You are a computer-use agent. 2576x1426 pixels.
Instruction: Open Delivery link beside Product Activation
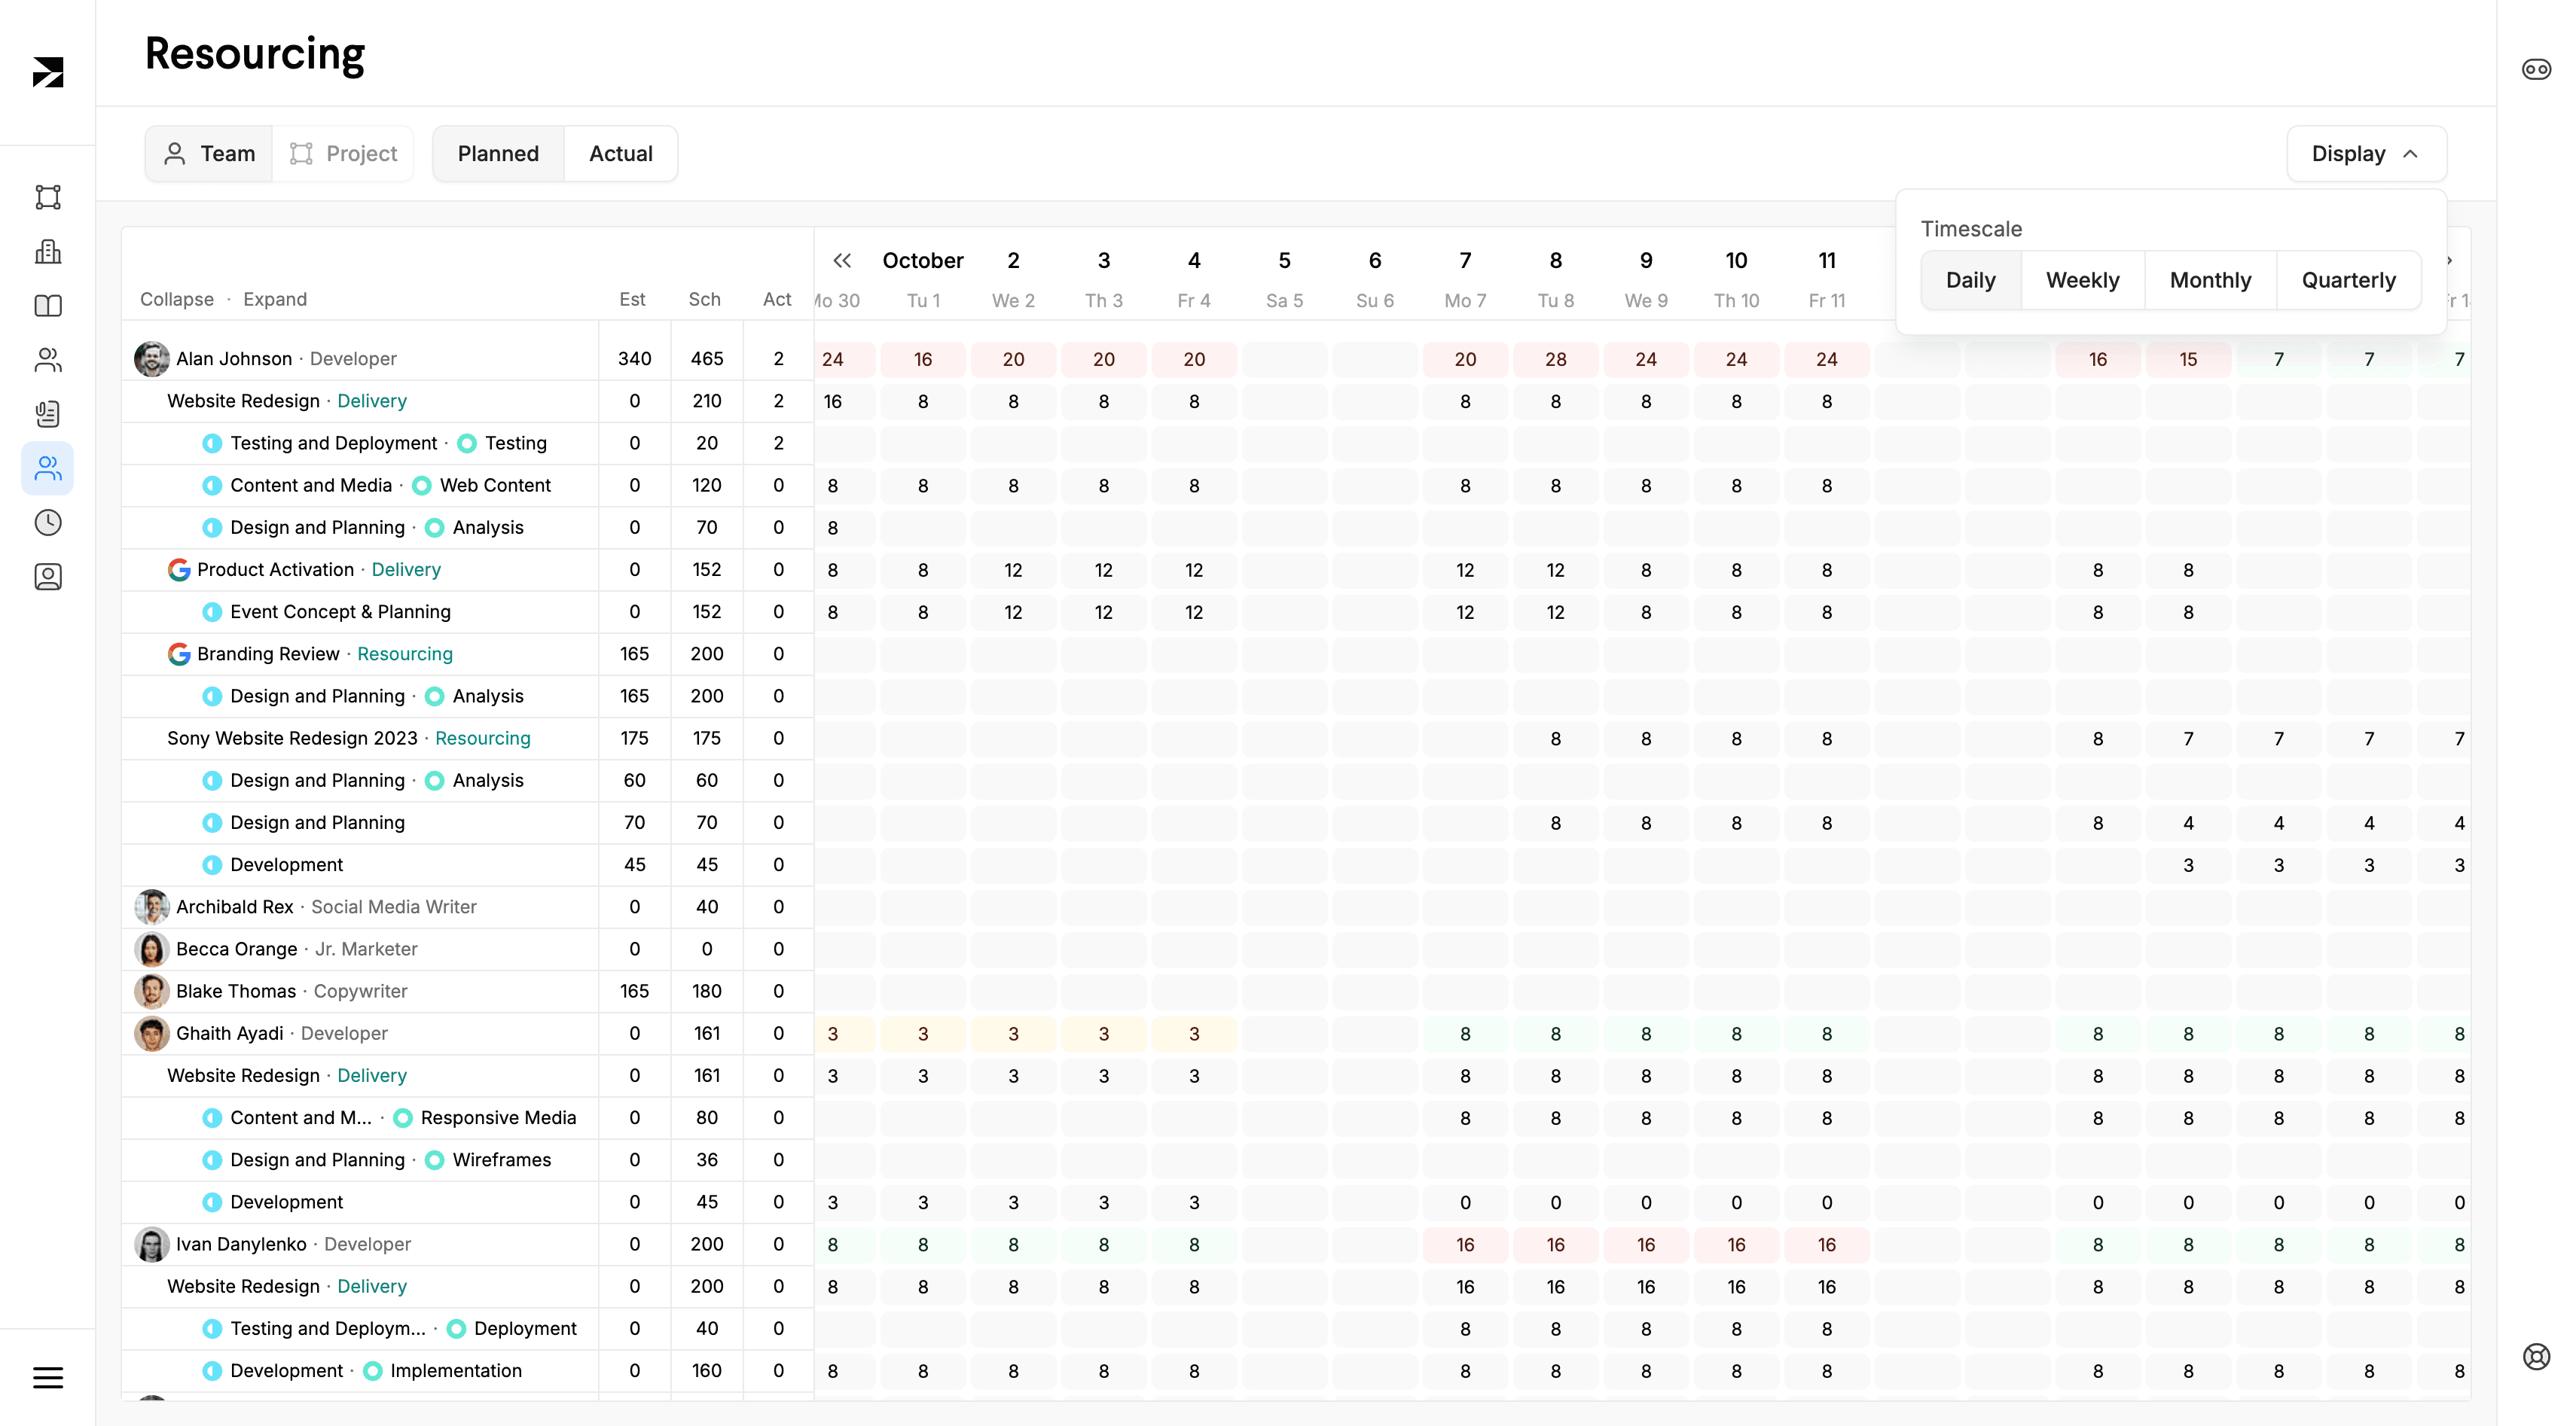[x=406, y=570]
